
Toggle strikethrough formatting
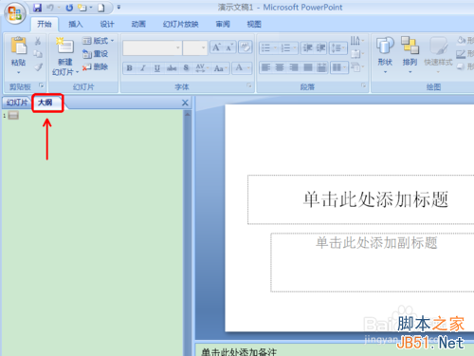tap(172, 68)
